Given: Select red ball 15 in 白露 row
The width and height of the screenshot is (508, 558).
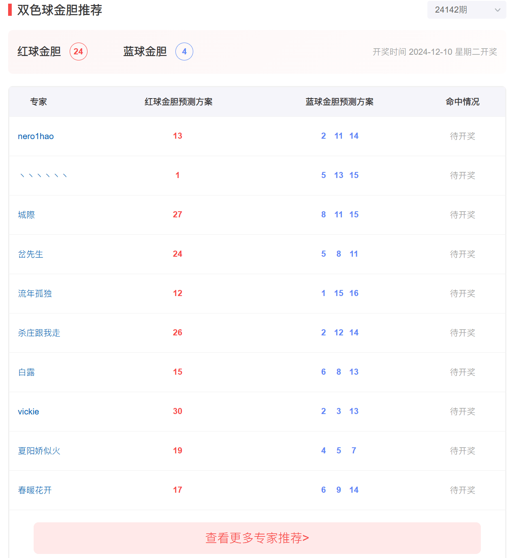Looking at the screenshot, I should [x=177, y=372].
